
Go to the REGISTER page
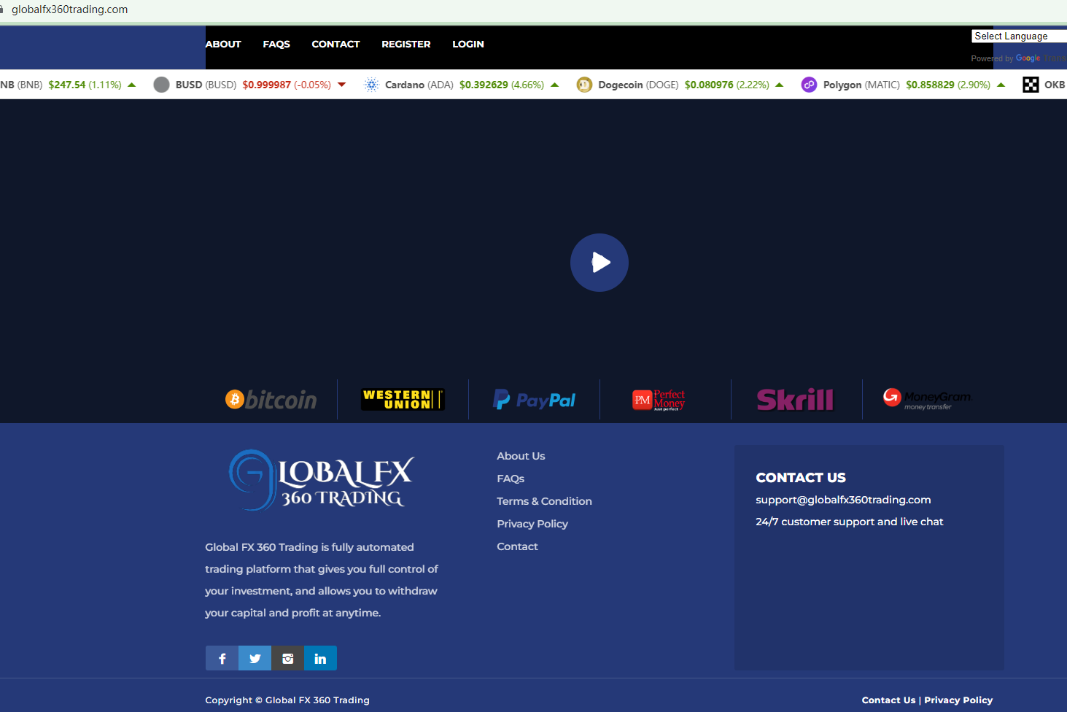[406, 44]
